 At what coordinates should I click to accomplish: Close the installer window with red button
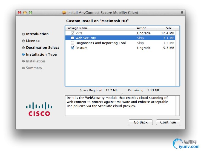(19, 13)
